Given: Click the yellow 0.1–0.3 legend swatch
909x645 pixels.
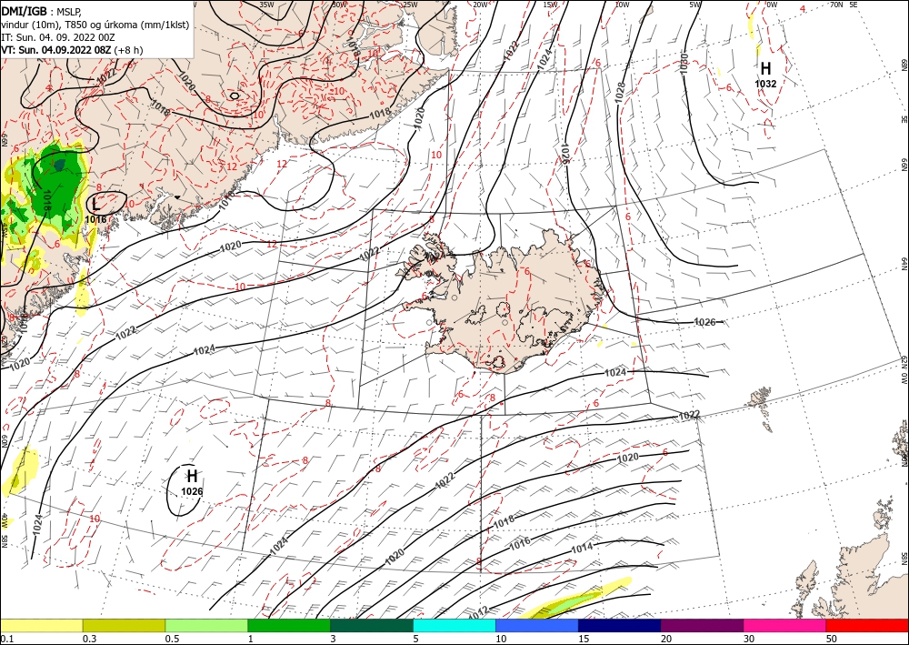Looking at the screenshot, I should [x=41, y=625].
